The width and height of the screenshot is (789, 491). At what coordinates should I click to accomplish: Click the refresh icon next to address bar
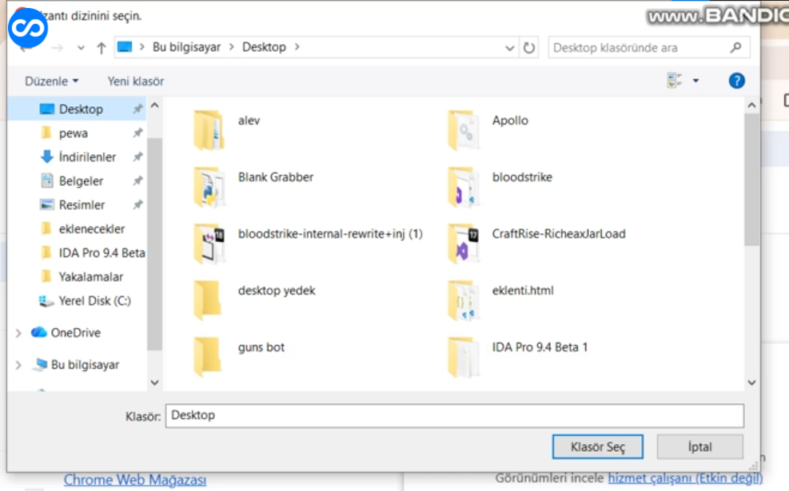[529, 48]
